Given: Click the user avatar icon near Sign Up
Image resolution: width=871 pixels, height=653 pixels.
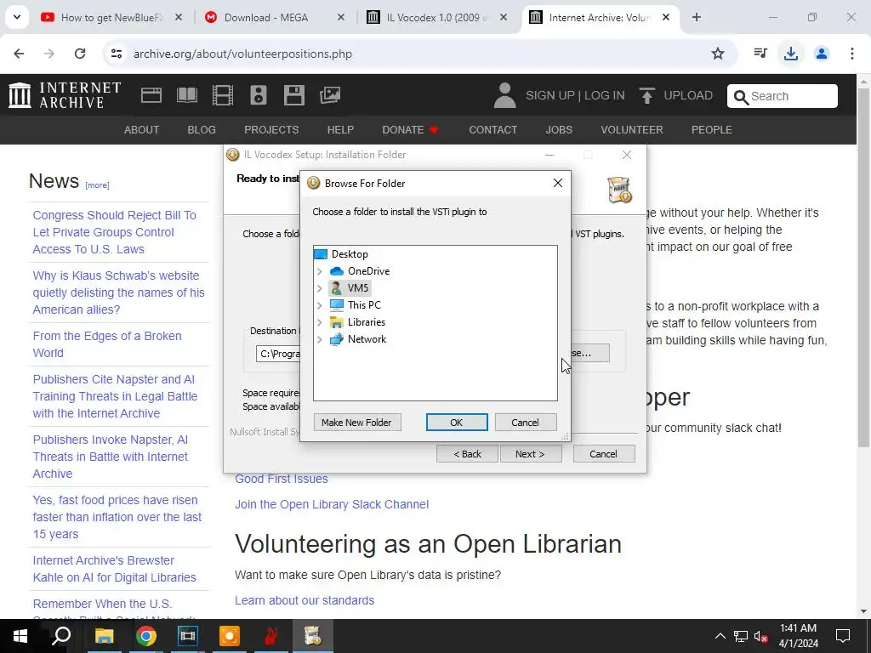Looking at the screenshot, I should tap(505, 95).
